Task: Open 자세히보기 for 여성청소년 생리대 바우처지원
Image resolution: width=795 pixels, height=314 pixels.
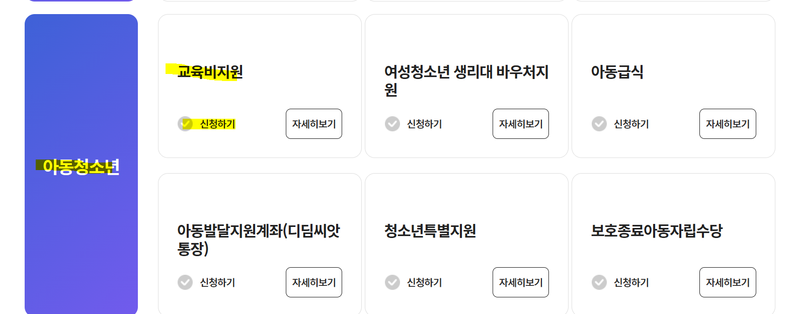Action: tap(521, 124)
